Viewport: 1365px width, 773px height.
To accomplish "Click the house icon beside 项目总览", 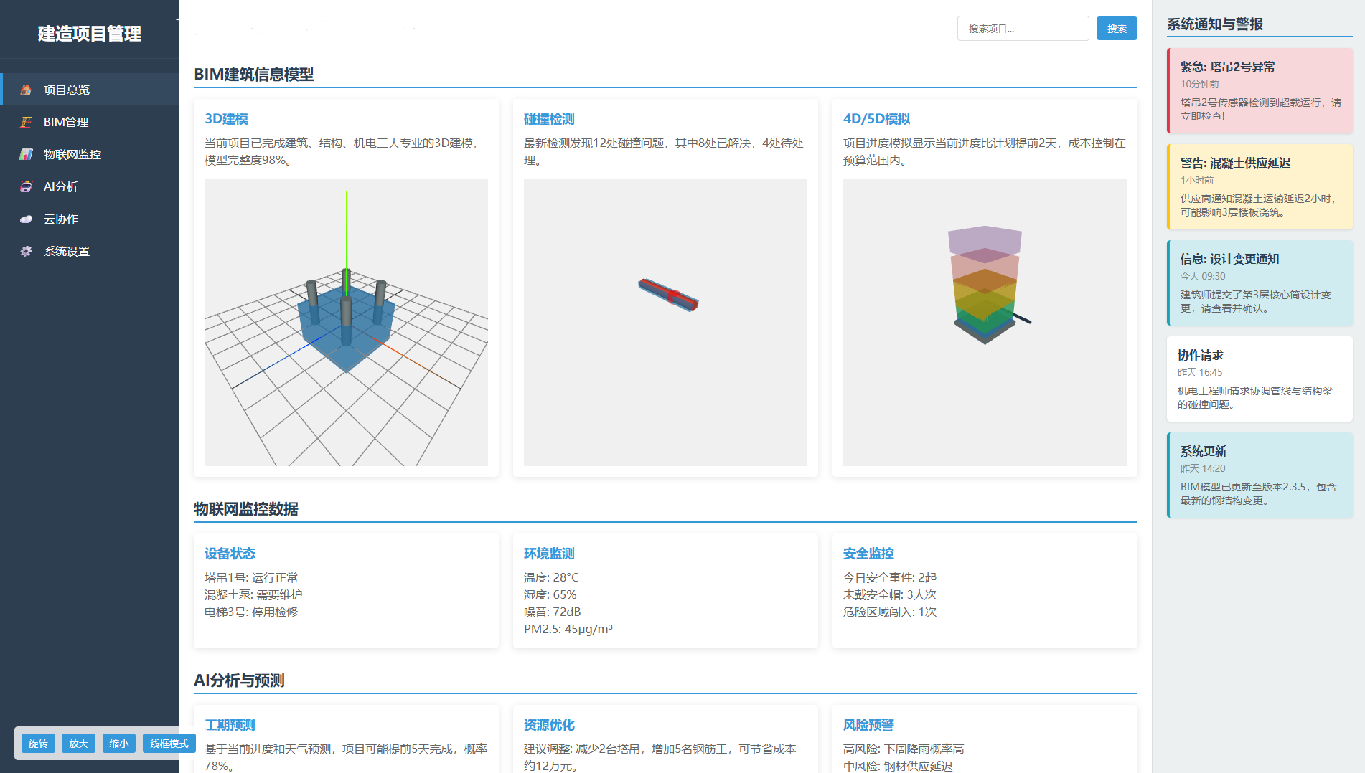I will (26, 90).
